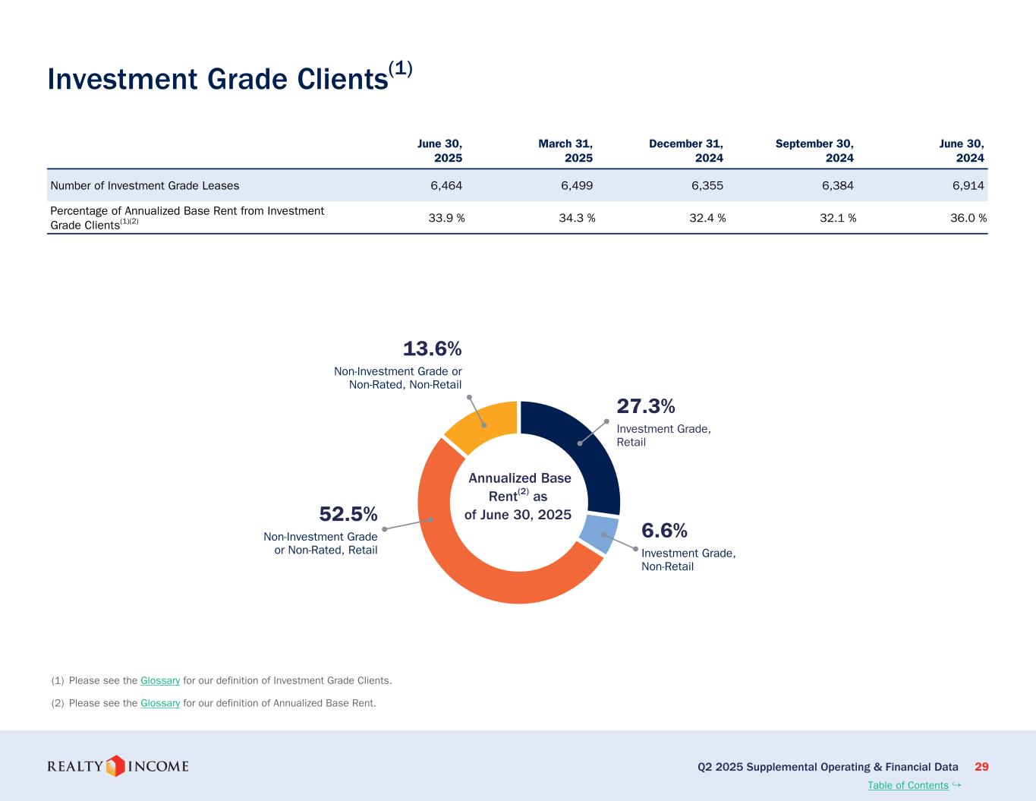Select the 6.6% Investment Grade Non-Retail label
Screen dimensions: 1036x801
click(664, 529)
